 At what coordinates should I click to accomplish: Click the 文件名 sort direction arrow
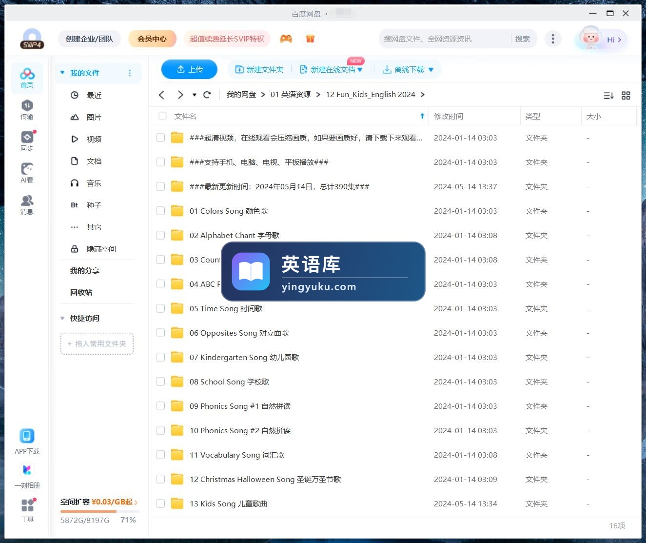click(x=422, y=116)
